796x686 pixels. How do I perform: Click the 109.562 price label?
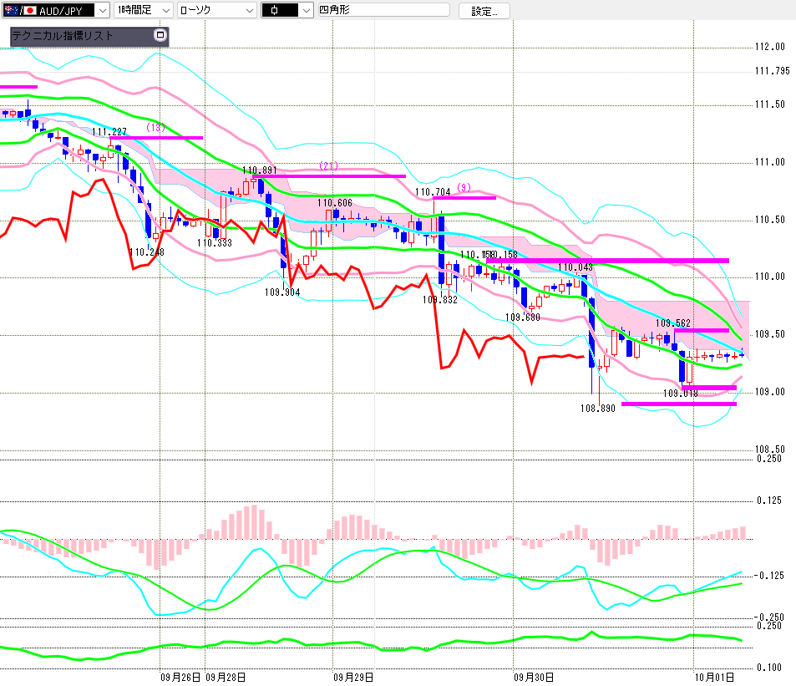[x=673, y=323]
